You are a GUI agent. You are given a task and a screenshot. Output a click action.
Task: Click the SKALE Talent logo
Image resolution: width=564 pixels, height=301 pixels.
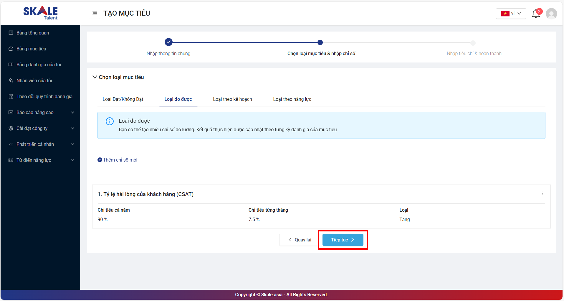pyautogui.click(x=41, y=13)
